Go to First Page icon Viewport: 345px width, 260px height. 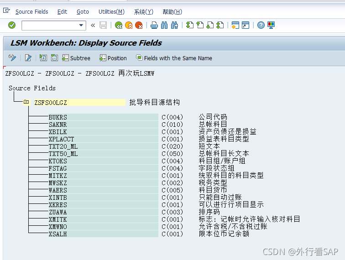pos(190,25)
